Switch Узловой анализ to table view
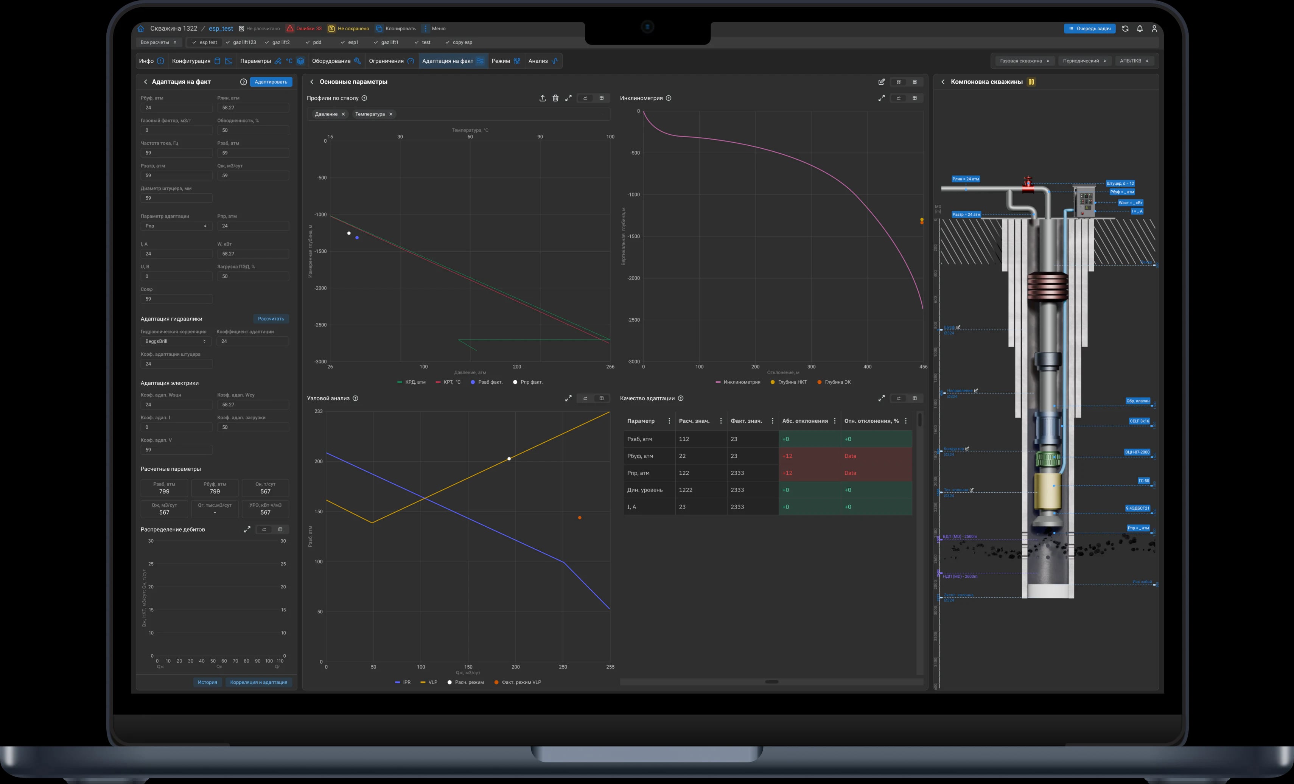The width and height of the screenshot is (1294, 784). coord(601,398)
